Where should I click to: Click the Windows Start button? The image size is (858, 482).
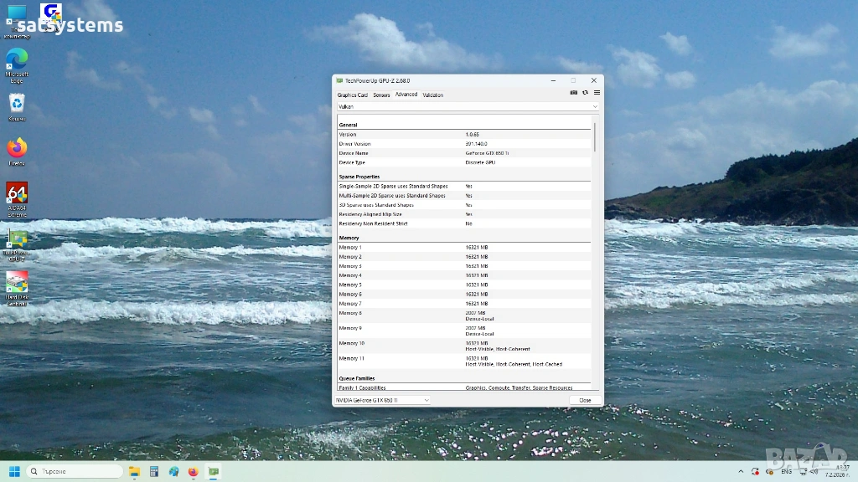(x=14, y=472)
